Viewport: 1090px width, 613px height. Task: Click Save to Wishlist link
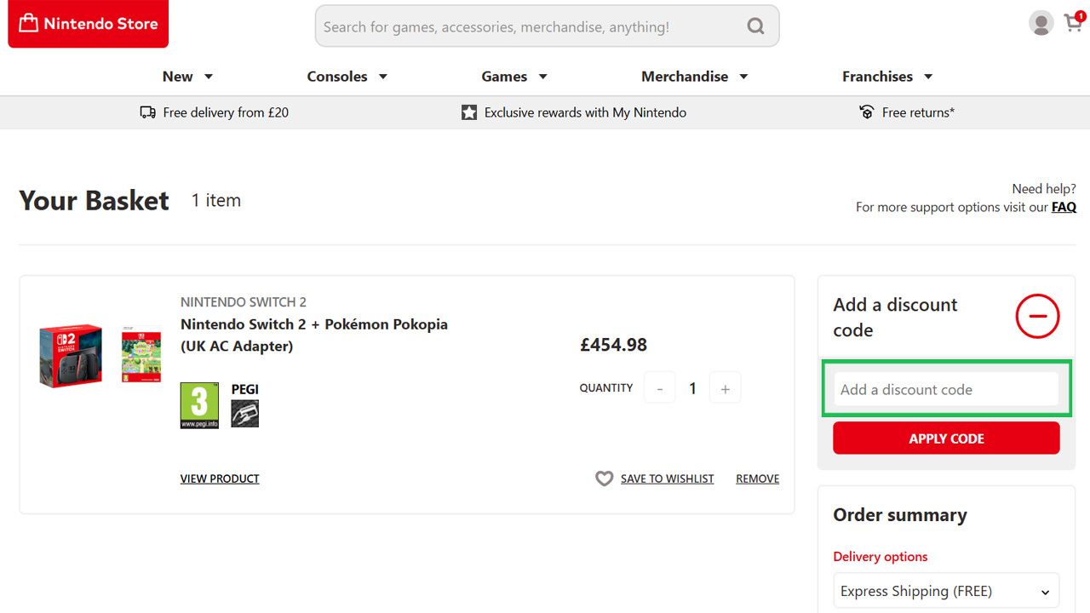point(668,478)
